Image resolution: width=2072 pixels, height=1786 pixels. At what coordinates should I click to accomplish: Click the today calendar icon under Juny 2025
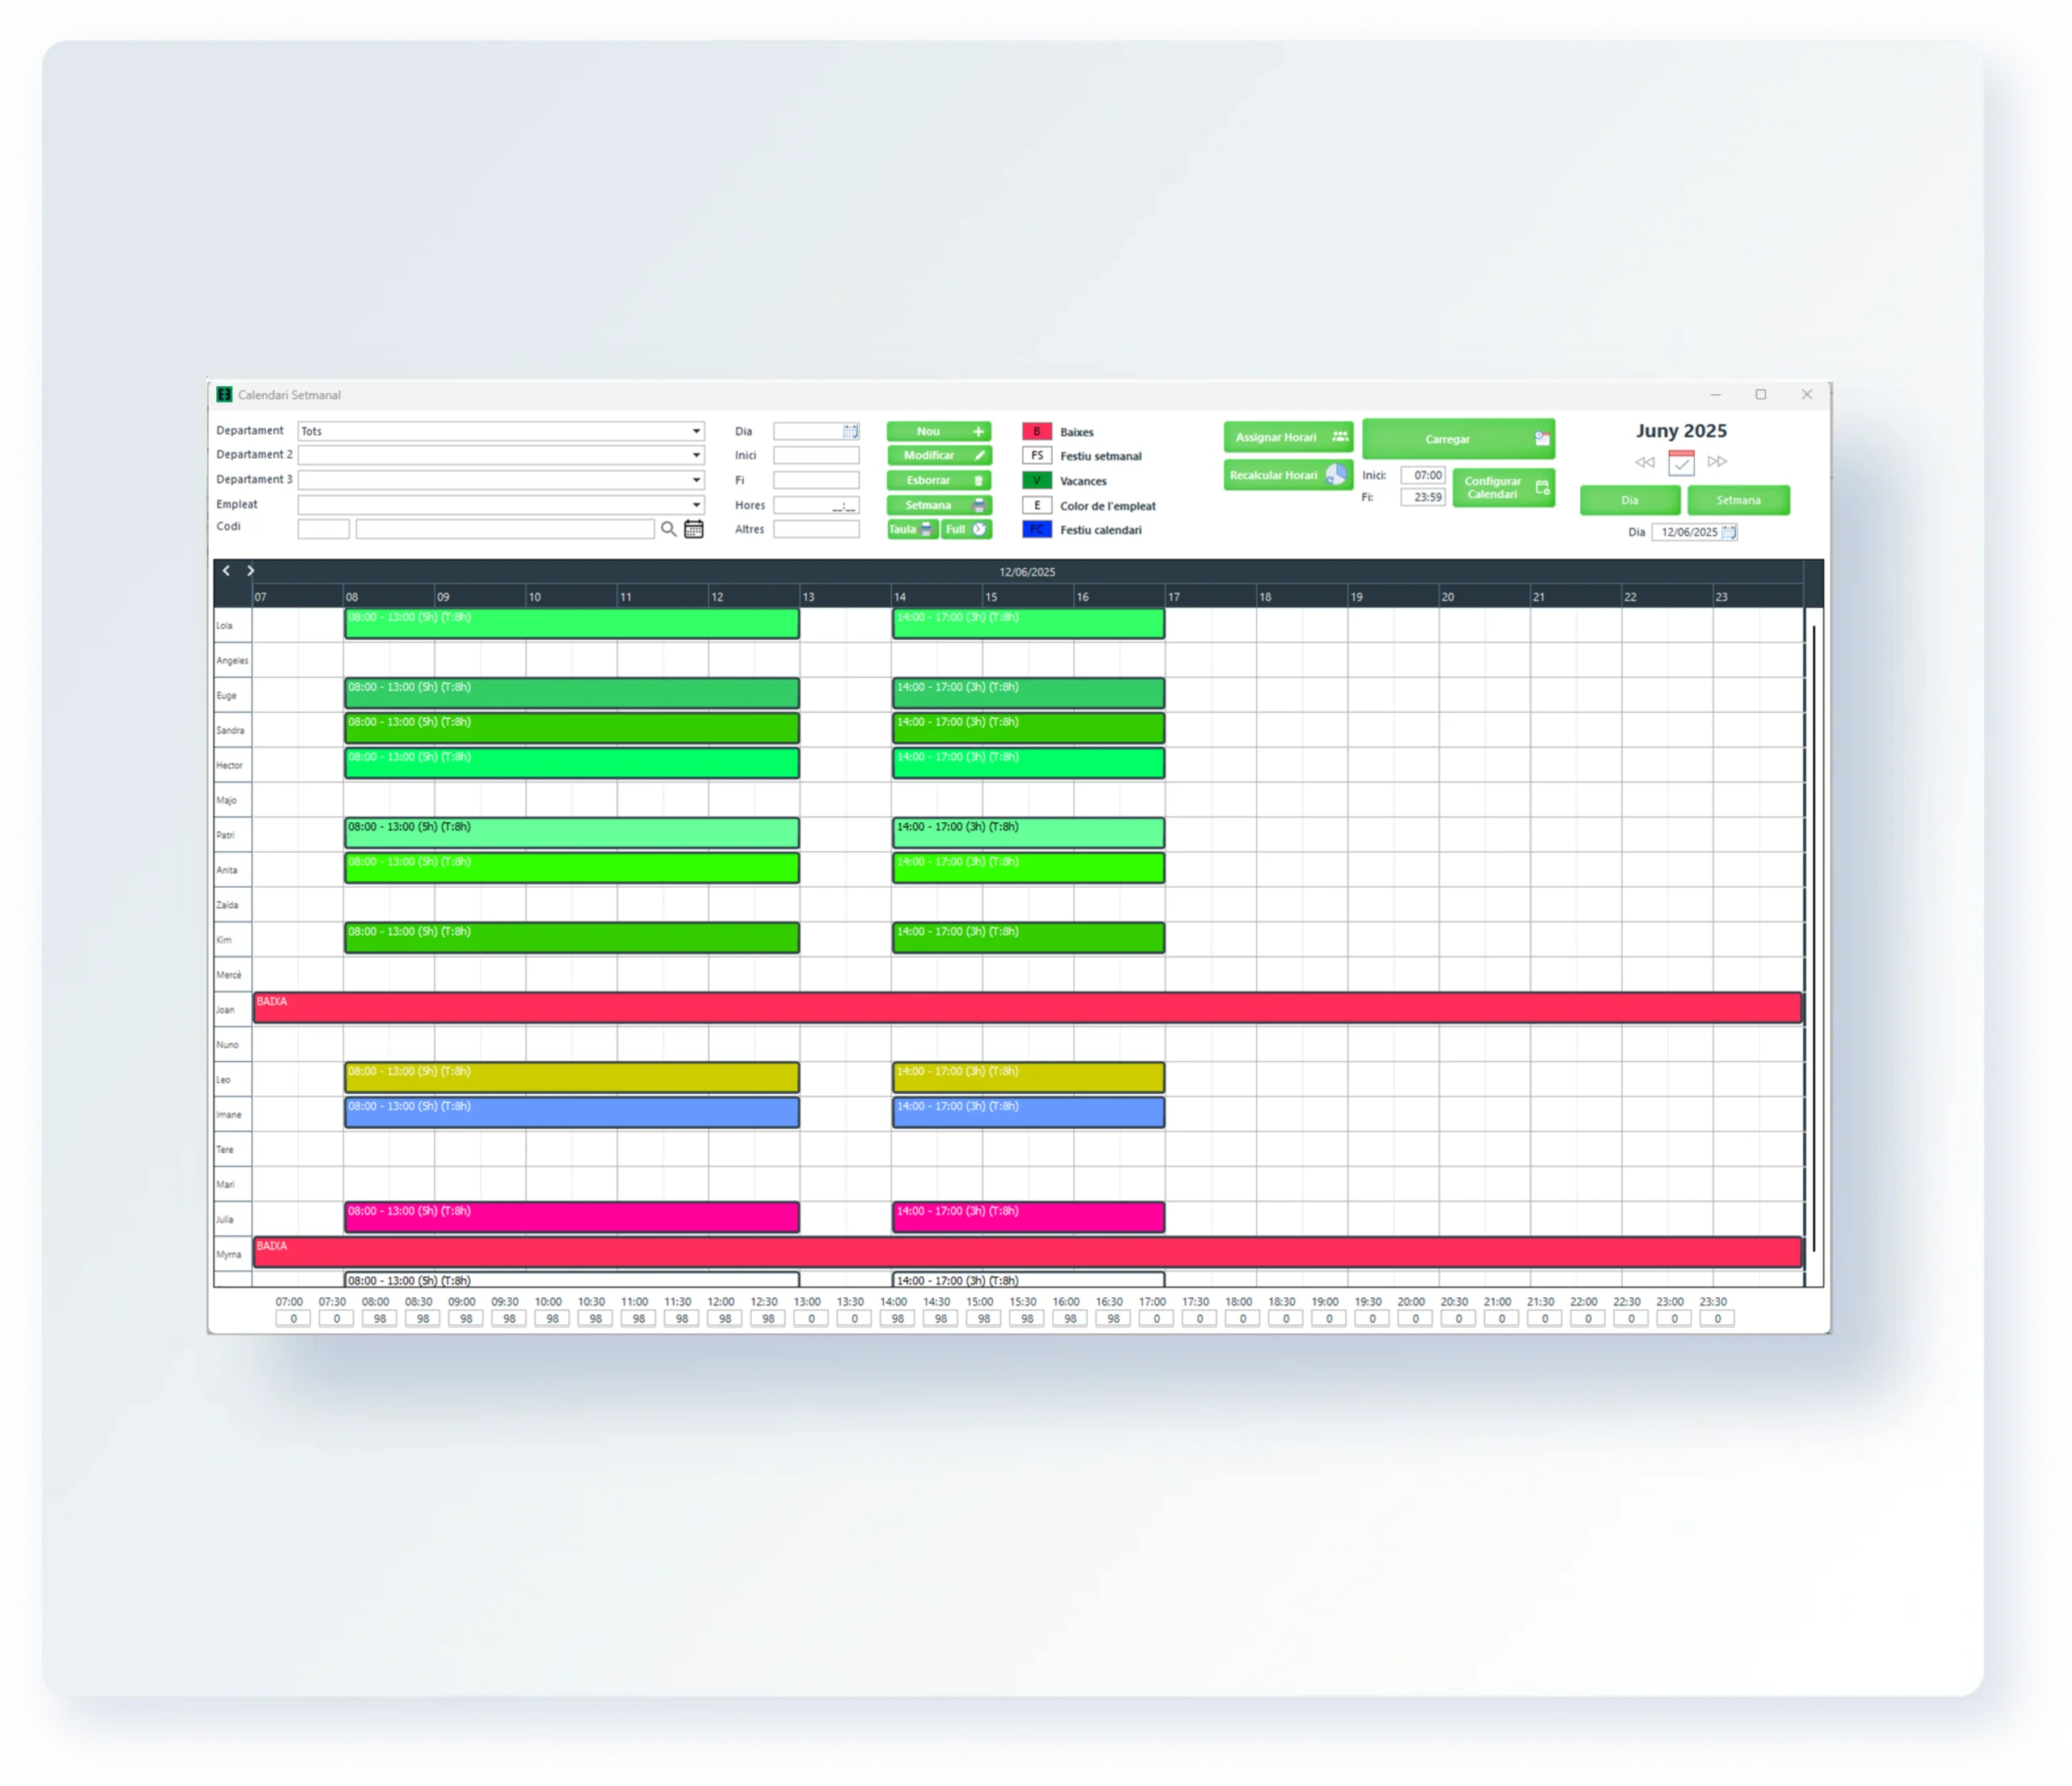pyautogui.click(x=1681, y=463)
